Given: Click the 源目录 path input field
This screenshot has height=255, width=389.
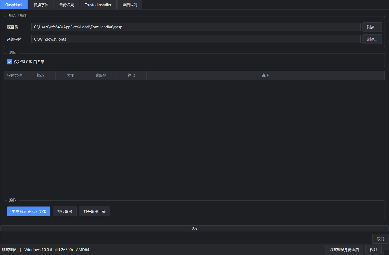Looking at the screenshot, I should [196, 27].
